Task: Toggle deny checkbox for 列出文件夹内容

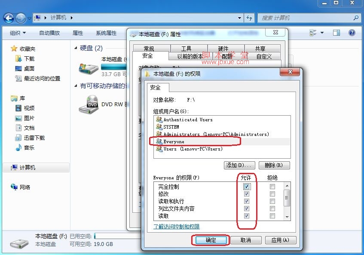Action: coord(272,209)
